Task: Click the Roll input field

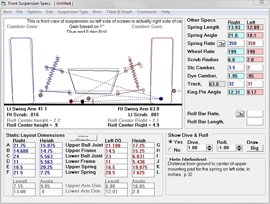Action: click(x=227, y=148)
